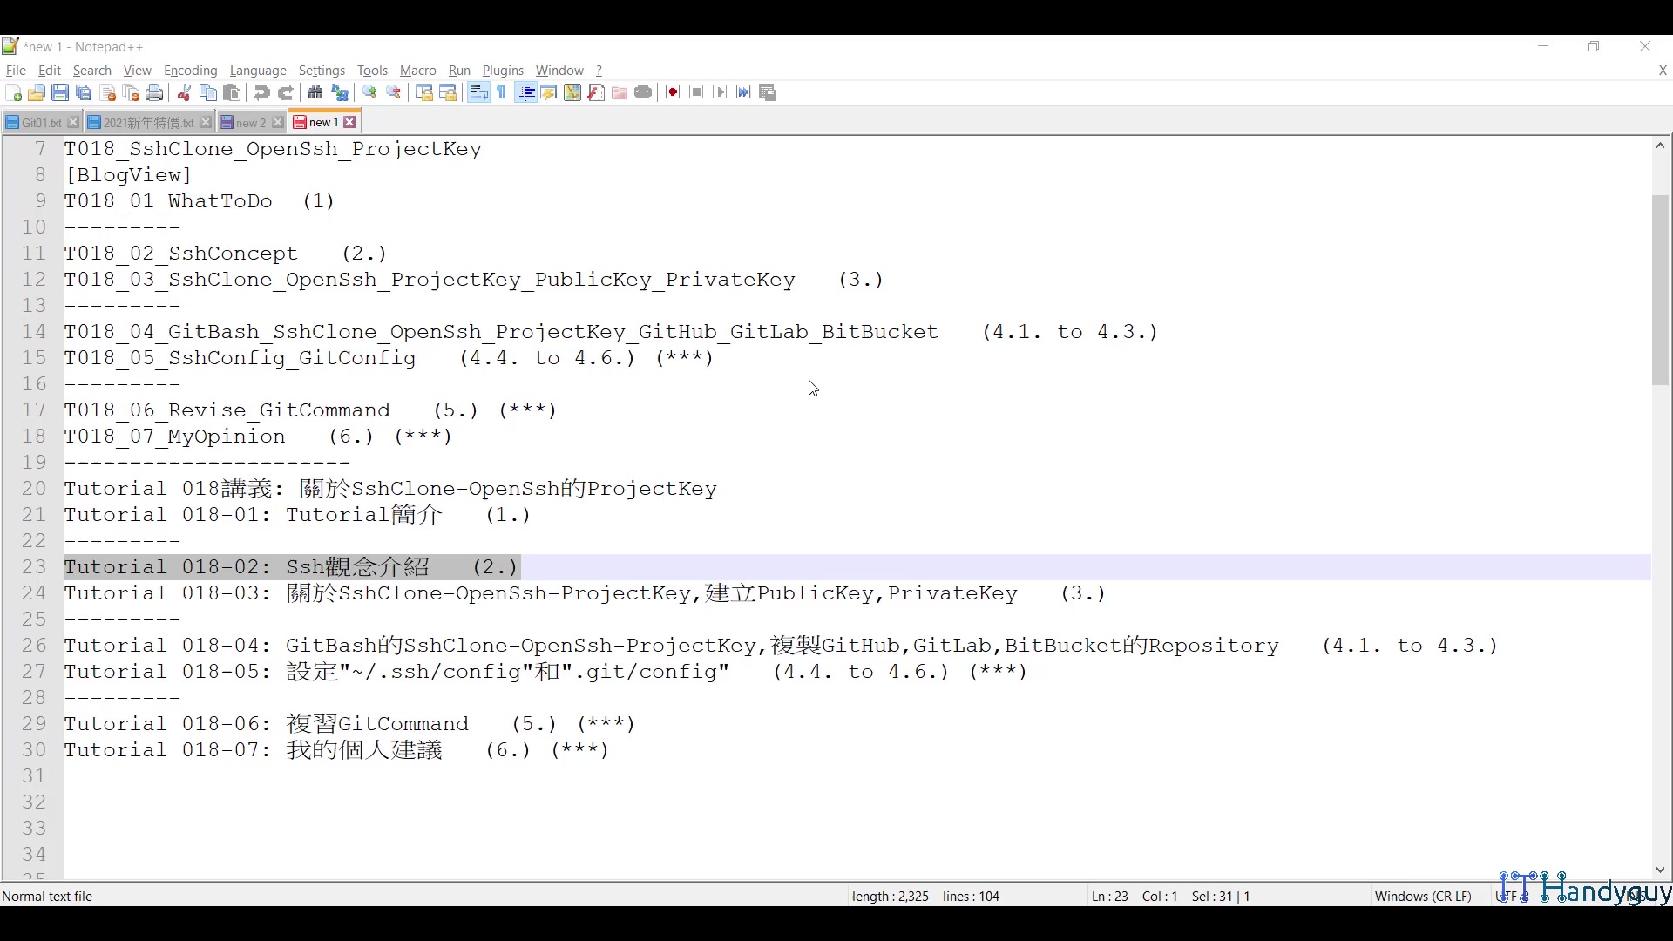Click the Save All toolbar icon
Screen dimensions: 1673x941
coord(84,92)
